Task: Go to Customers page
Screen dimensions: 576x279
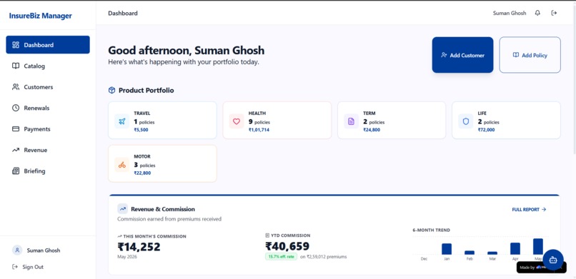Action: (x=48, y=87)
